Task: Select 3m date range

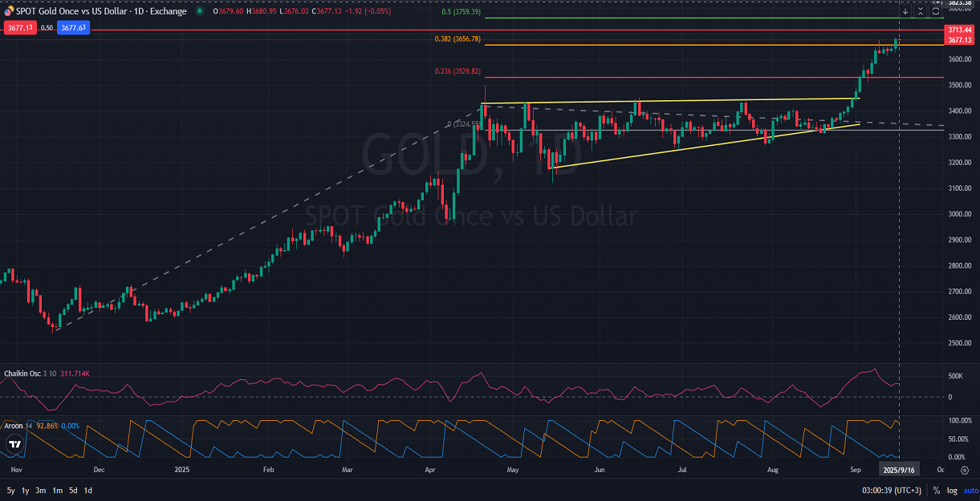Action: (42, 490)
